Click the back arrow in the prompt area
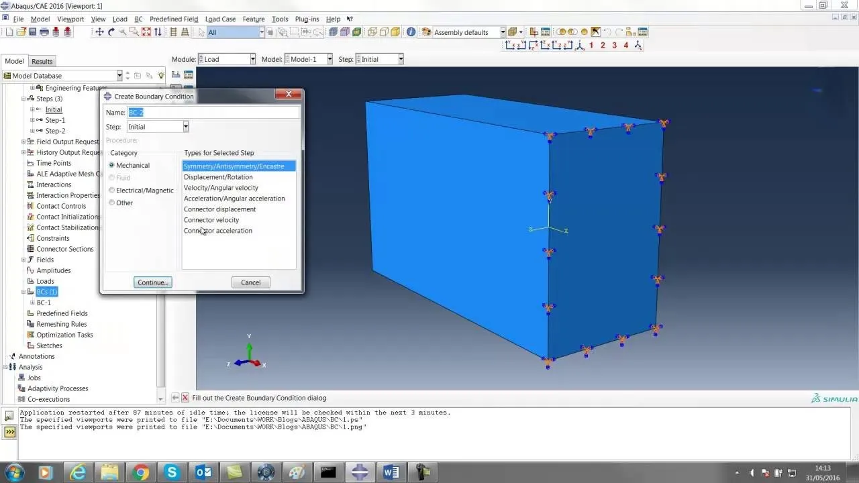Screen dimensions: 859x483 click(x=175, y=398)
